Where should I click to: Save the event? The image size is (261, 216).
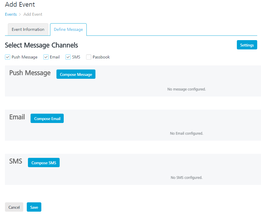[34, 207]
